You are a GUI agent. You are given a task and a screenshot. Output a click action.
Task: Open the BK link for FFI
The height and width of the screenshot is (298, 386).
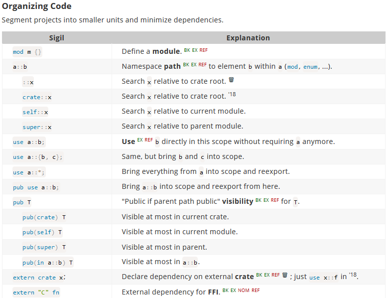coord(225,290)
